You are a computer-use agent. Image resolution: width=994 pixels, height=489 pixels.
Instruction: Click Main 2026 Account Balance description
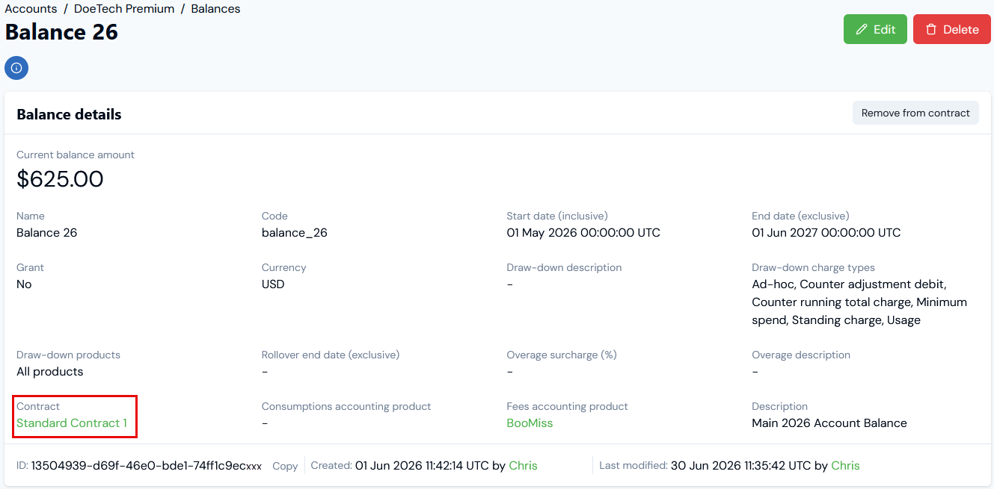(829, 423)
